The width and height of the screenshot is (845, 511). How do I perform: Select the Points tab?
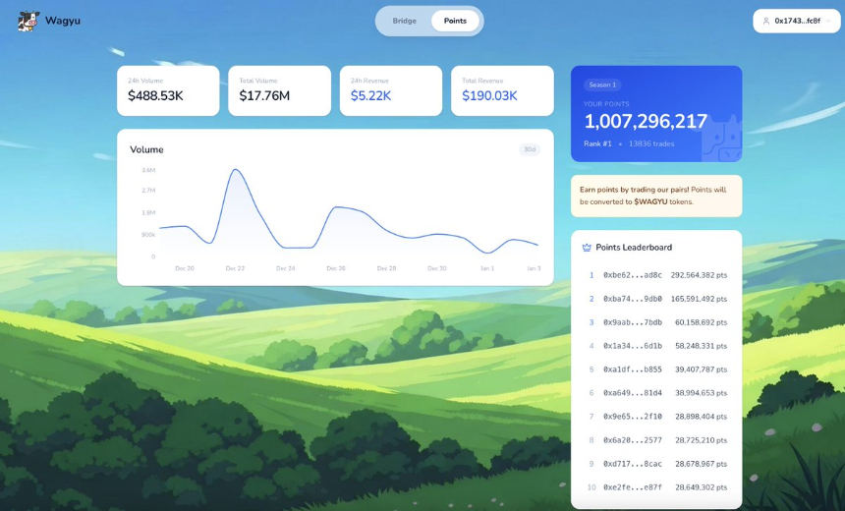(455, 21)
